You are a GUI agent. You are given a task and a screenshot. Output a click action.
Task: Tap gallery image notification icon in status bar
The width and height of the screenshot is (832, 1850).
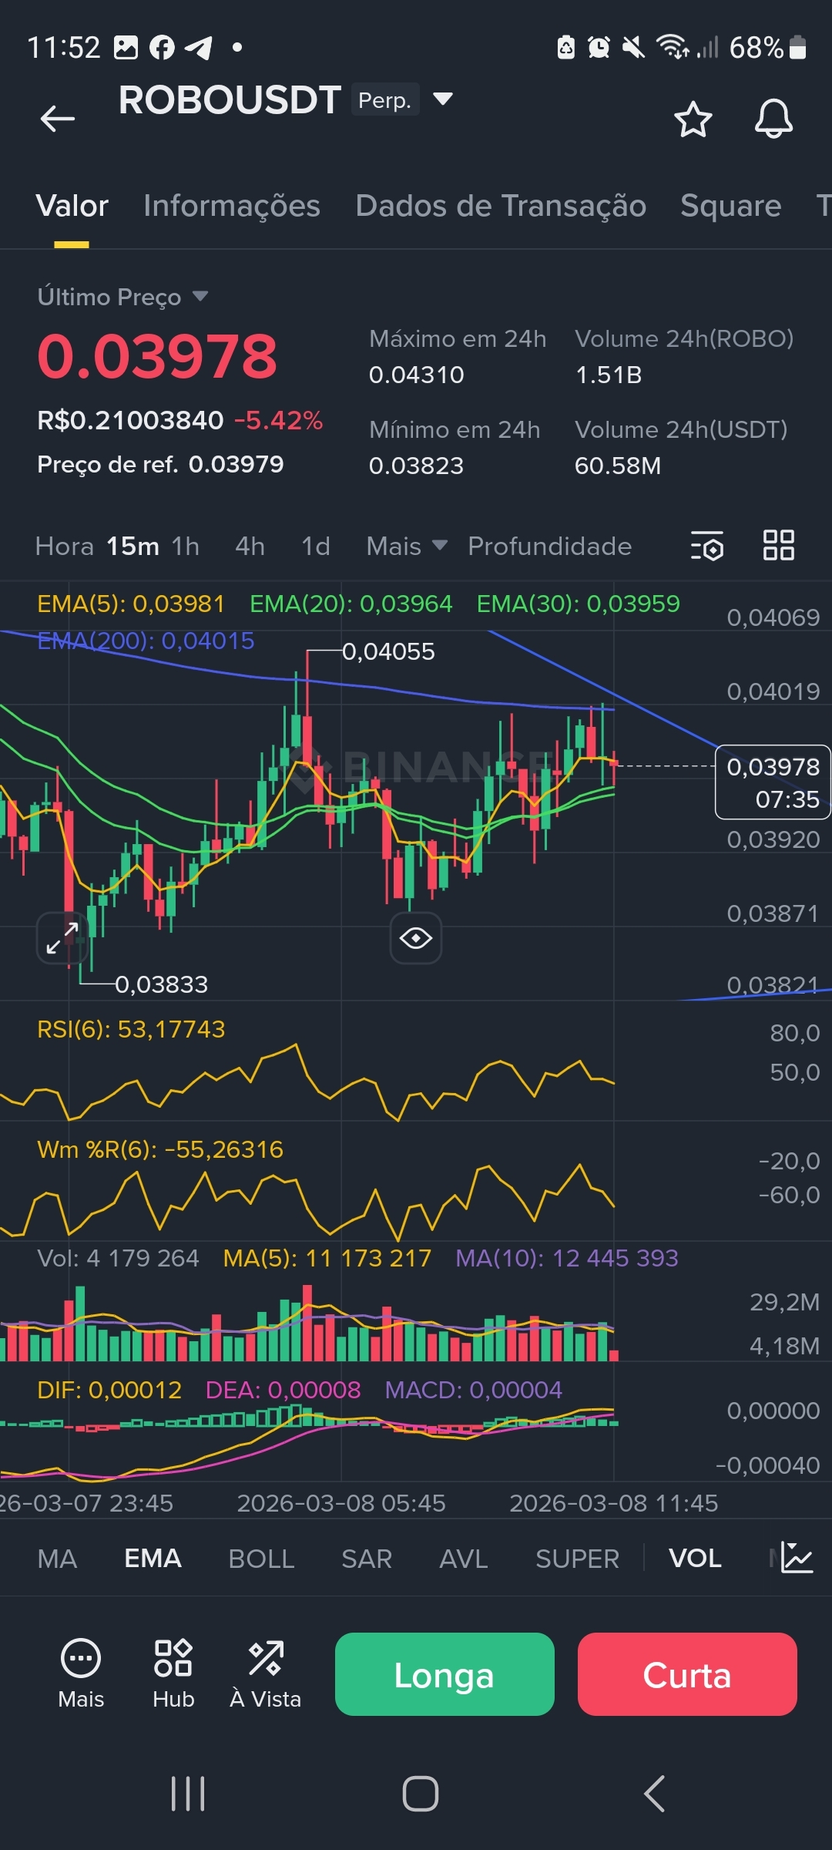126,48
